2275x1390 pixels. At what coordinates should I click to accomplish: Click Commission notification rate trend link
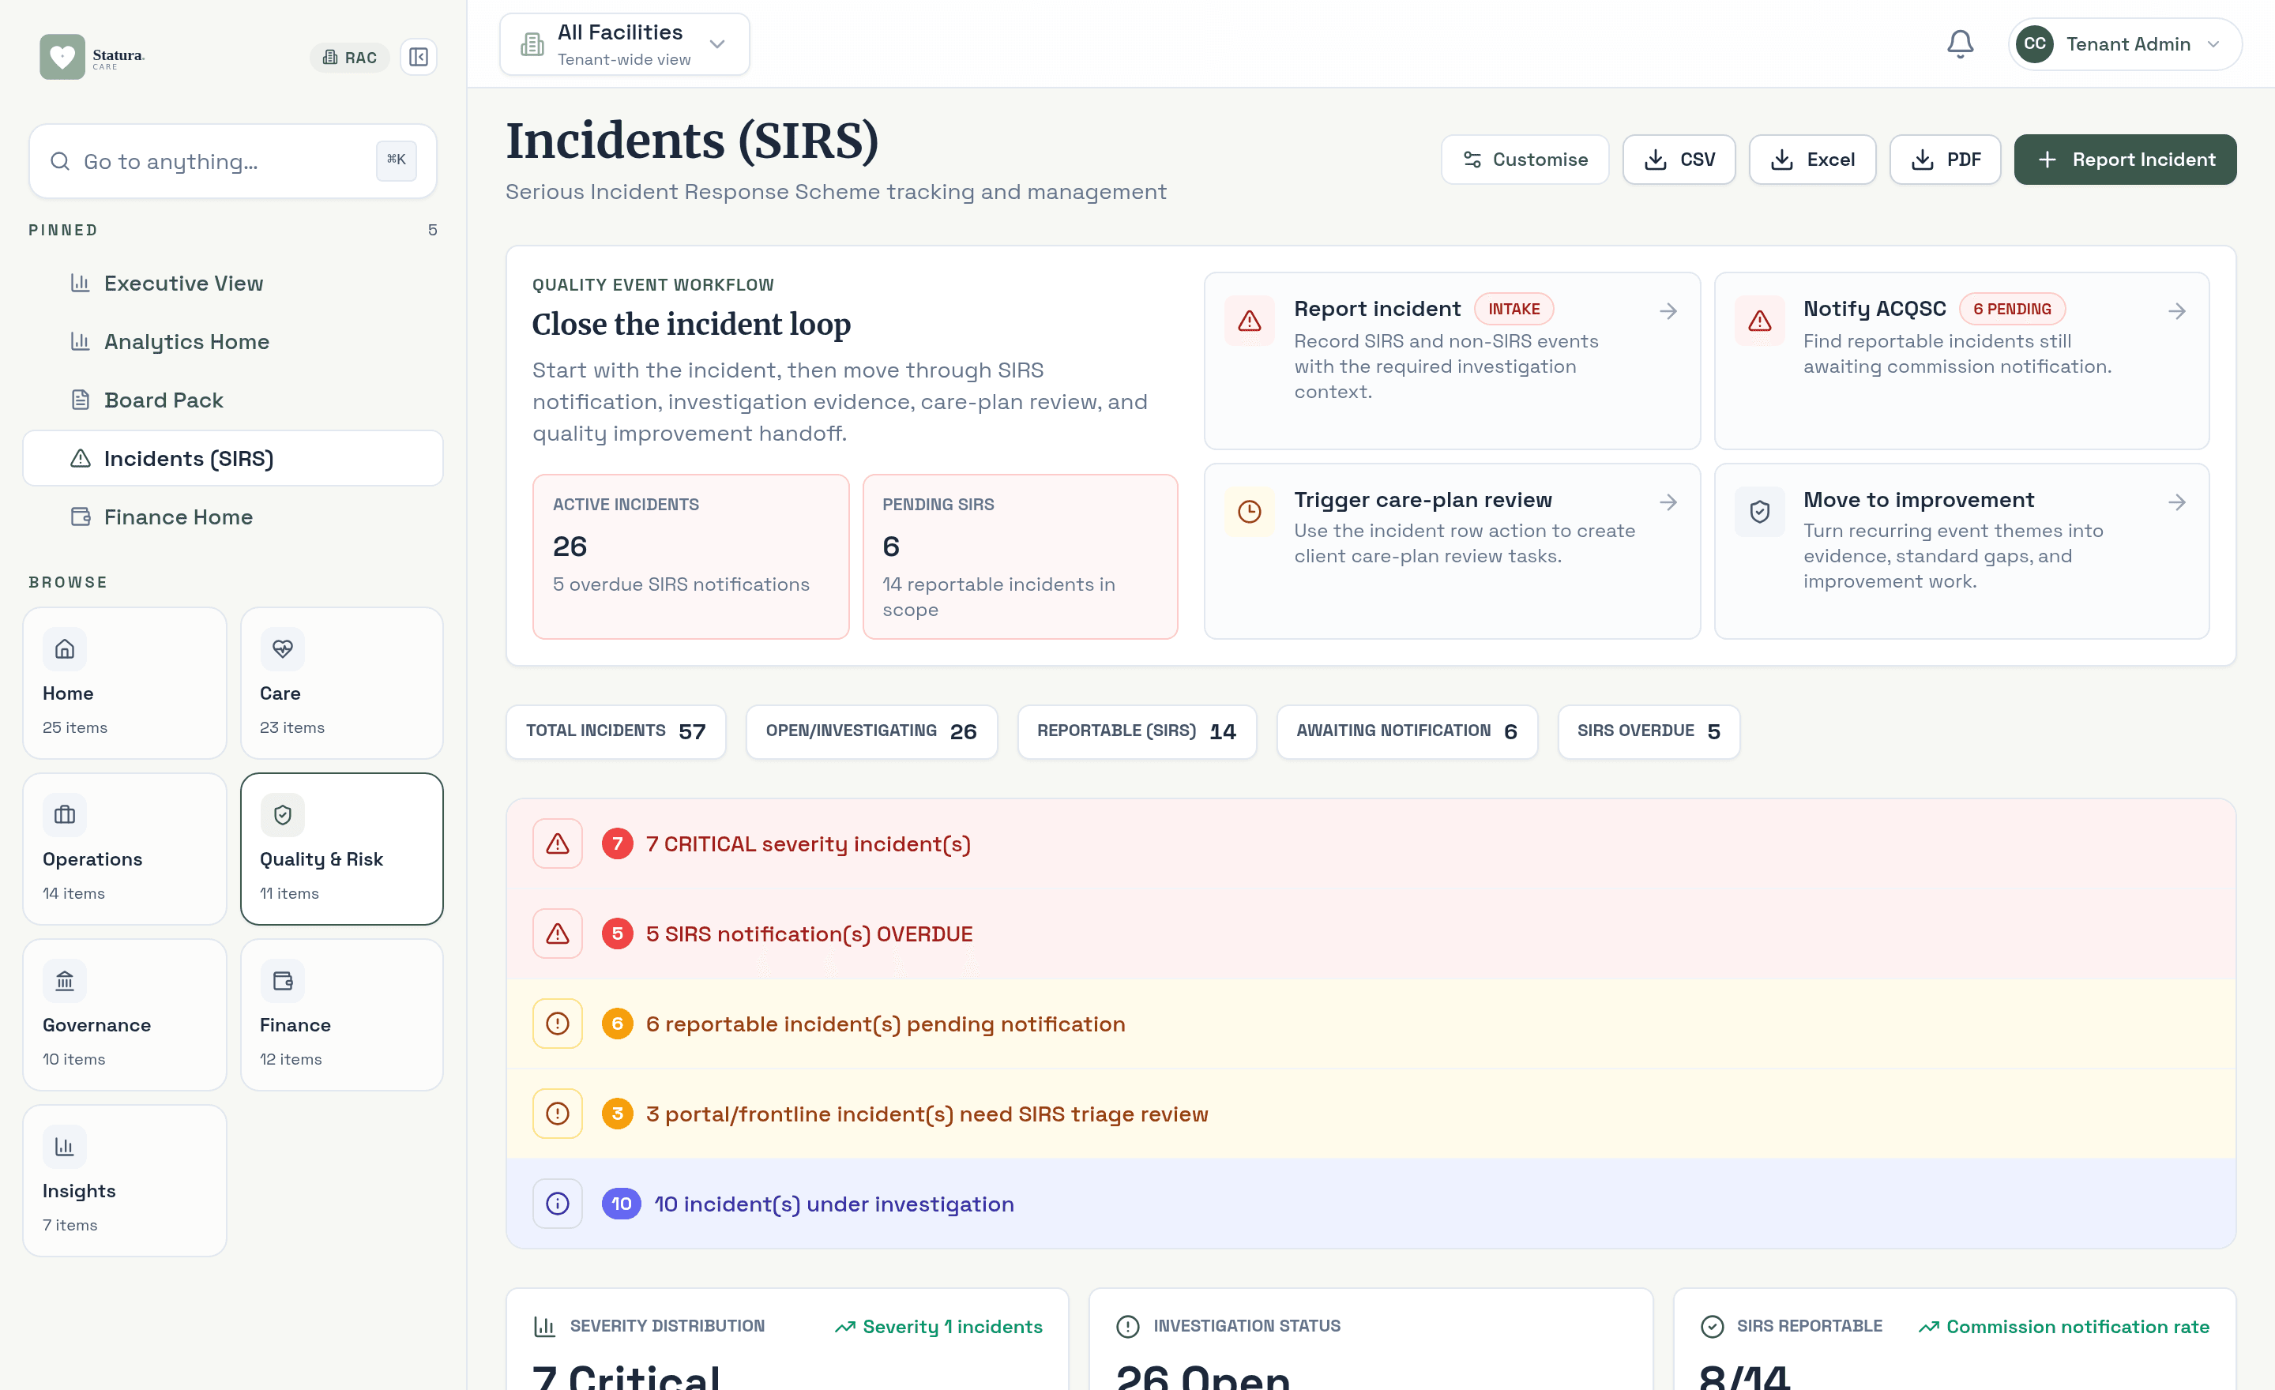point(2063,1326)
